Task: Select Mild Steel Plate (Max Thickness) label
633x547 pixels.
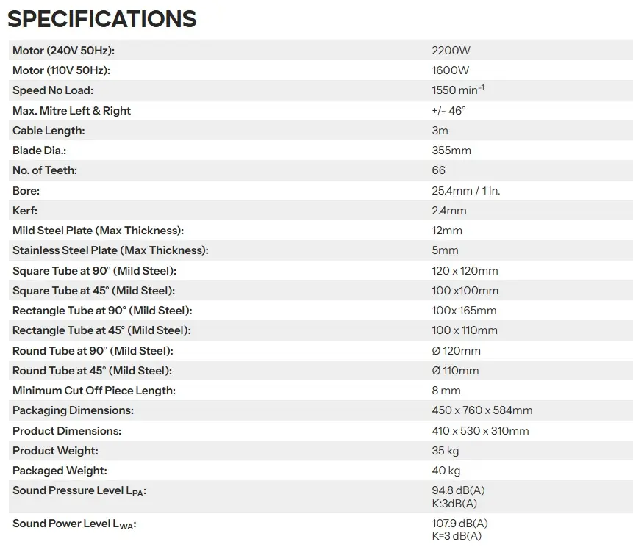Action: (98, 230)
